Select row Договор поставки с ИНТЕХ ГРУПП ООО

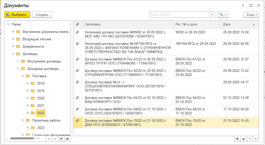(166, 61)
